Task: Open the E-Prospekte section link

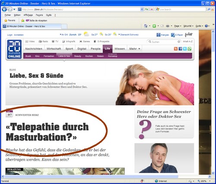Action: click(x=102, y=41)
